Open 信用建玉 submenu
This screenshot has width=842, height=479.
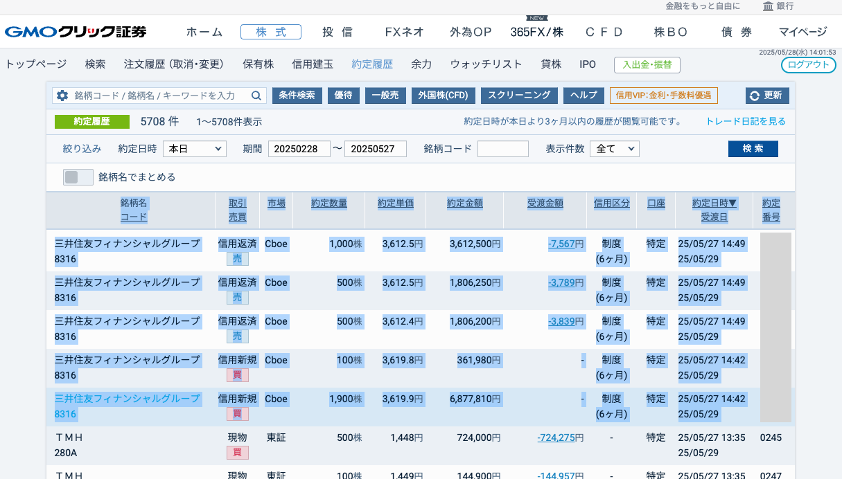(313, 64)
